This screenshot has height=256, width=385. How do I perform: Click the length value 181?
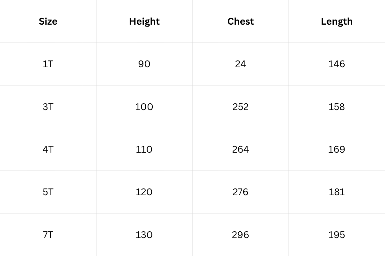pyautogui.click(x=337, y=192)
